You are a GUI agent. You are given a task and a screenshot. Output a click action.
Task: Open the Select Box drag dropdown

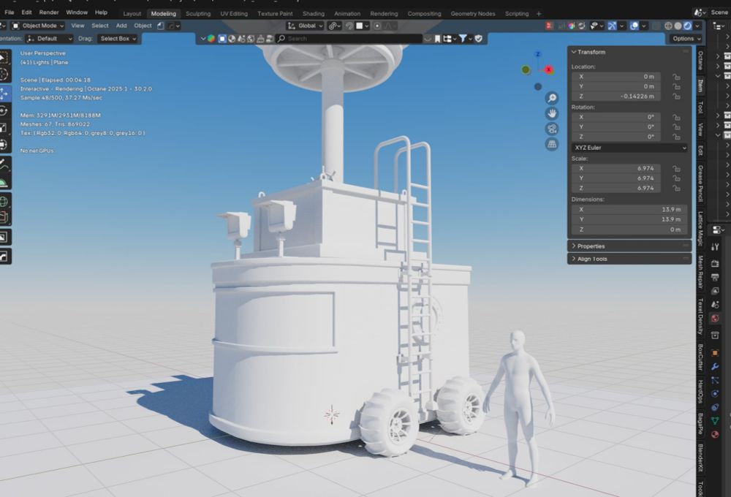click(x=118, y=39)
